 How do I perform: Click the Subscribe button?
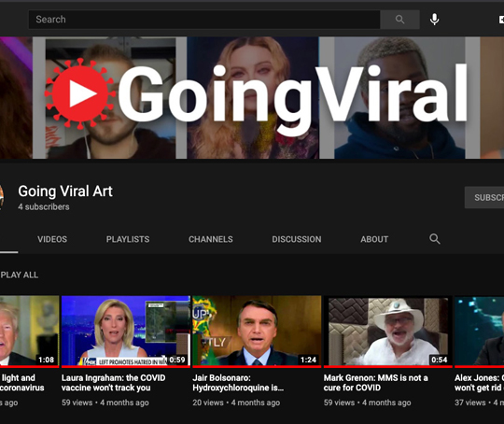[x=484, y=197]
